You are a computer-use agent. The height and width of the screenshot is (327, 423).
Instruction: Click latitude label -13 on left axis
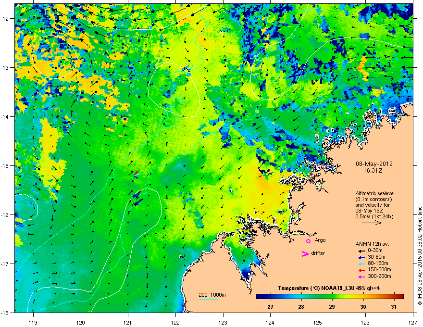(x=5, y=67)
